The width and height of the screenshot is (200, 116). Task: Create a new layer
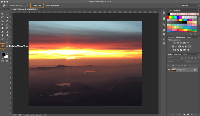(x=191, y=114)
